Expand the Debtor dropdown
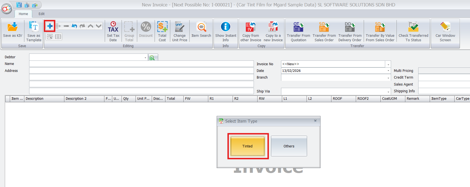The image size is (470, 187). pos(145,58)
